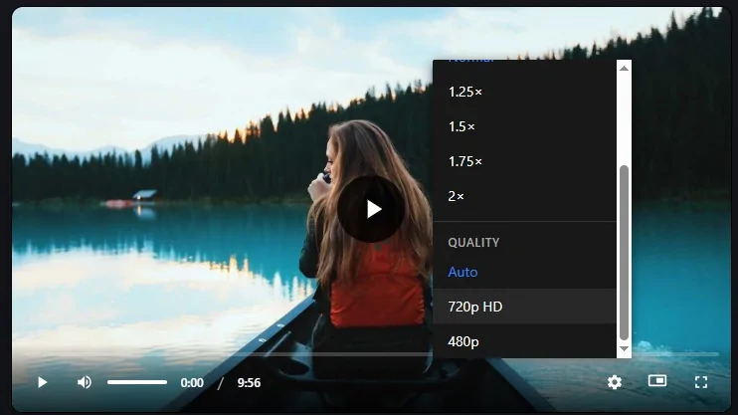The width and height of the screenshot is (738, 415).
Task: Click the settings menu scroll down arrow
Action: click(x=624, y=349)
